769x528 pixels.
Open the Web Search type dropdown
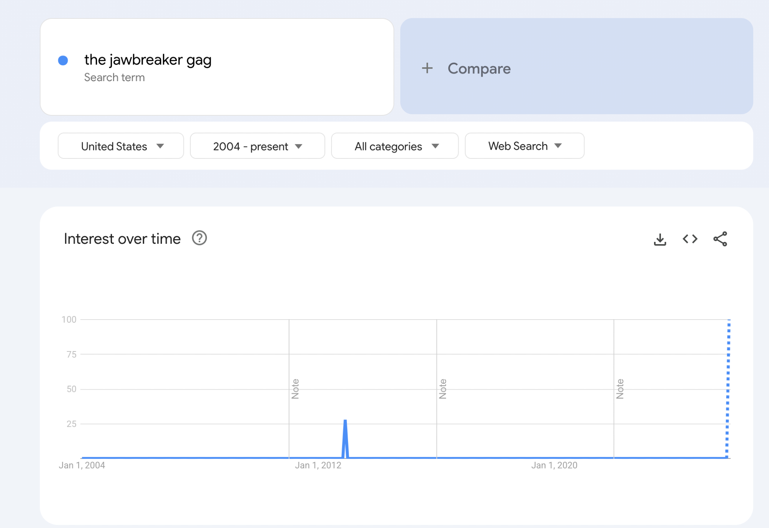524,146
